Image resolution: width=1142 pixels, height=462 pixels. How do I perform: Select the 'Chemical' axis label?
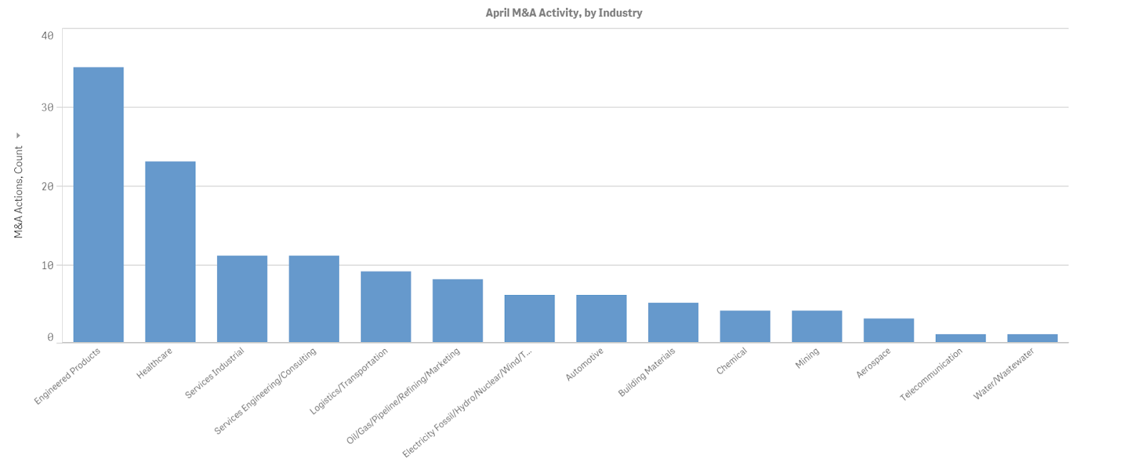[732, 361]
